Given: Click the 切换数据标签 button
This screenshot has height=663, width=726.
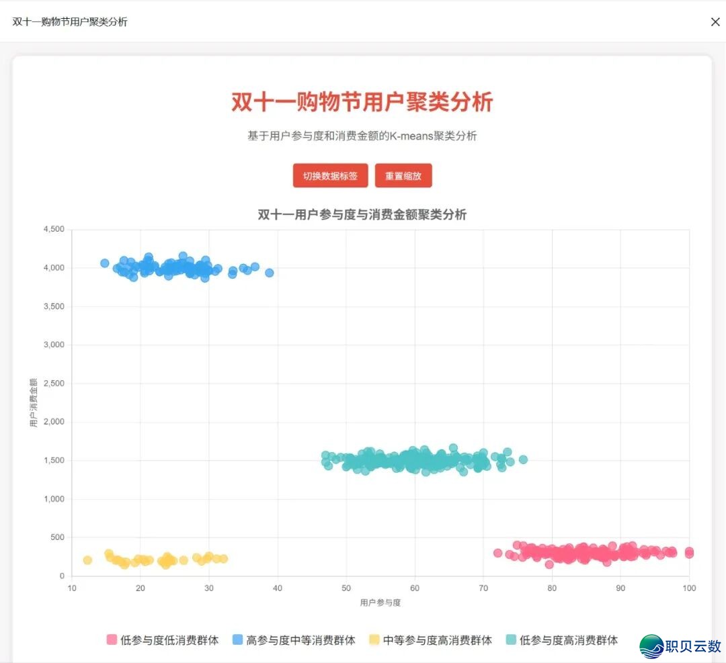Looking at the screenshot, I should coord(330,175).
